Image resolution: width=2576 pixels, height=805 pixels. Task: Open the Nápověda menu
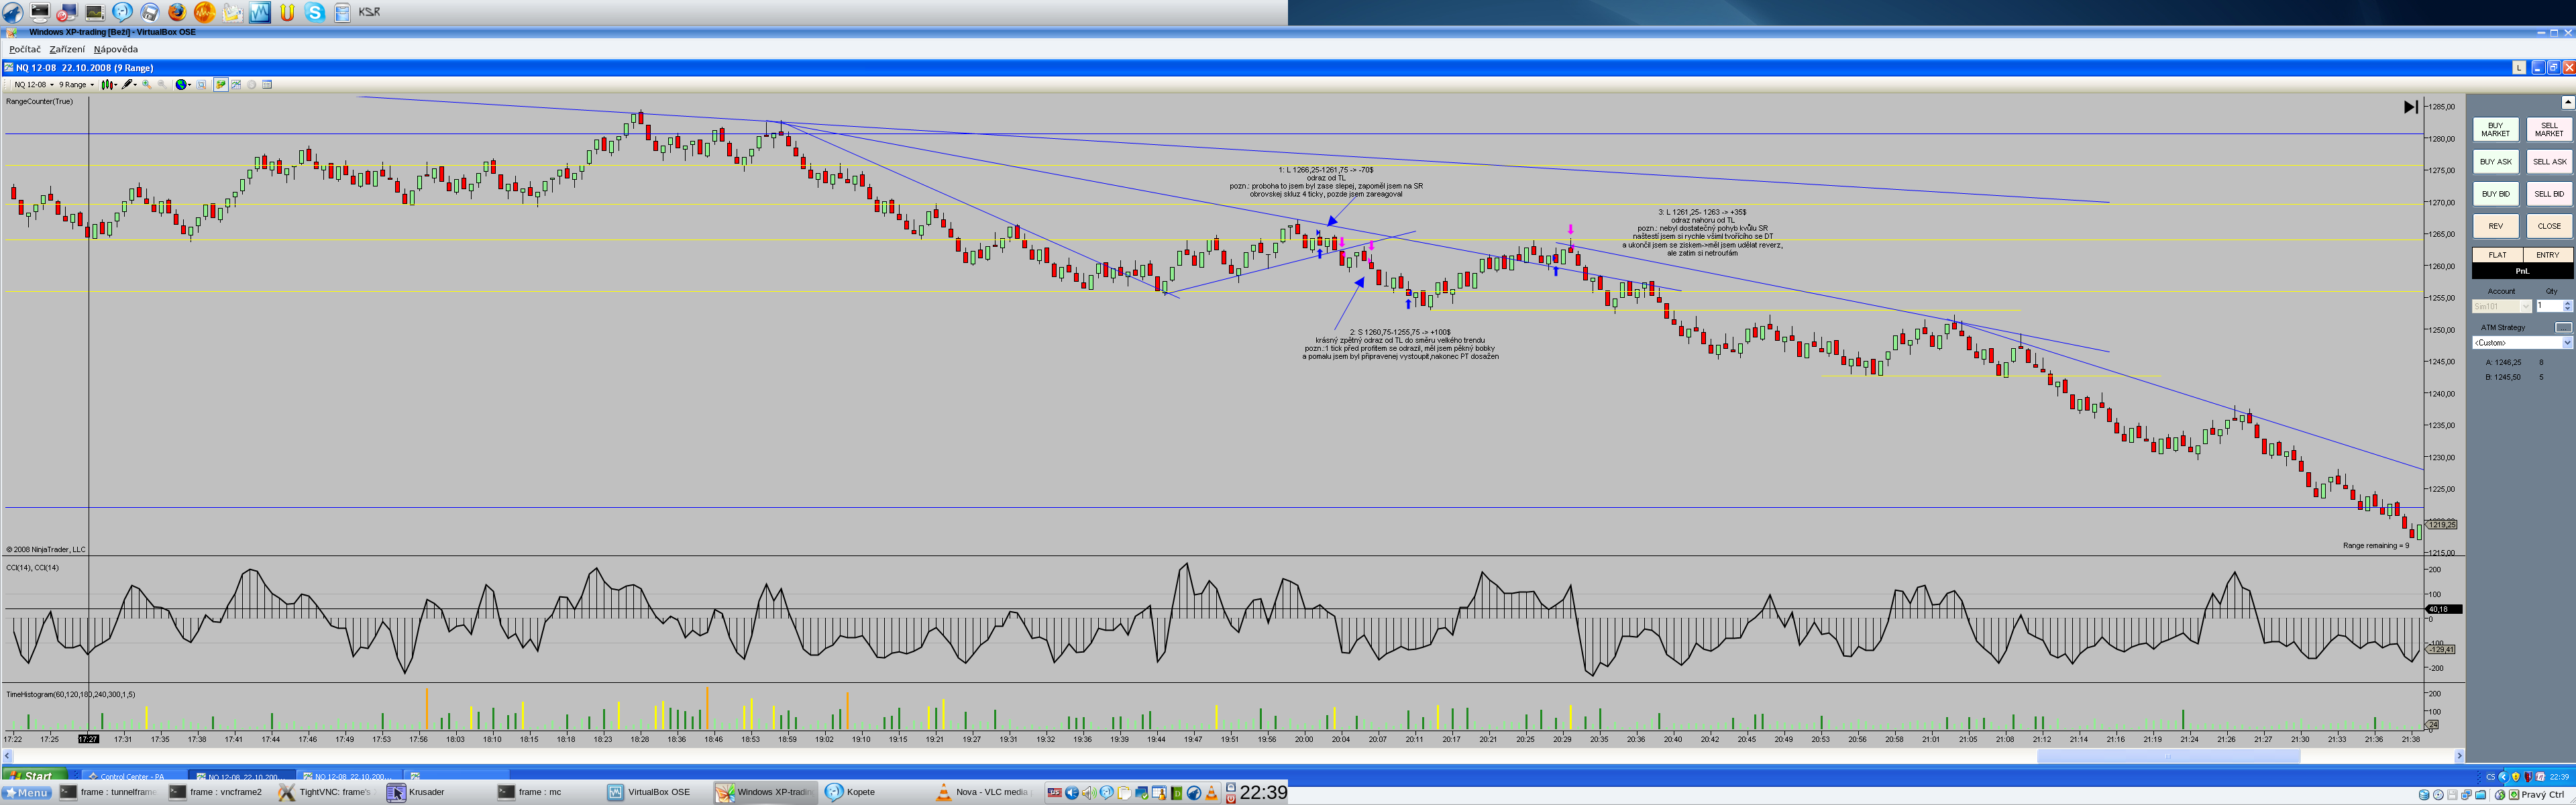click(116, 49)
